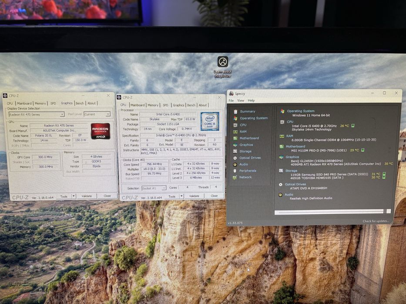406x304 pixels.
Task: Click the Speccy app icon in title bar
Action: 231,93
